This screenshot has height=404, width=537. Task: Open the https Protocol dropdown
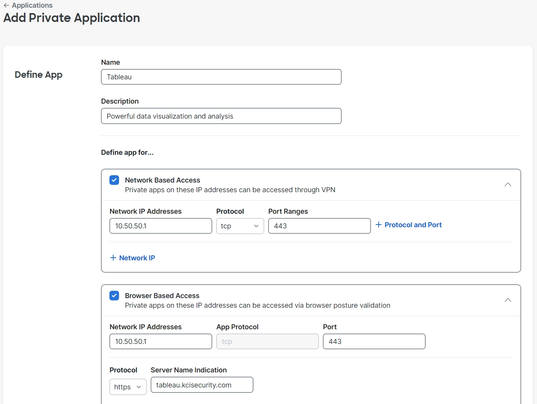coord(128,387)
